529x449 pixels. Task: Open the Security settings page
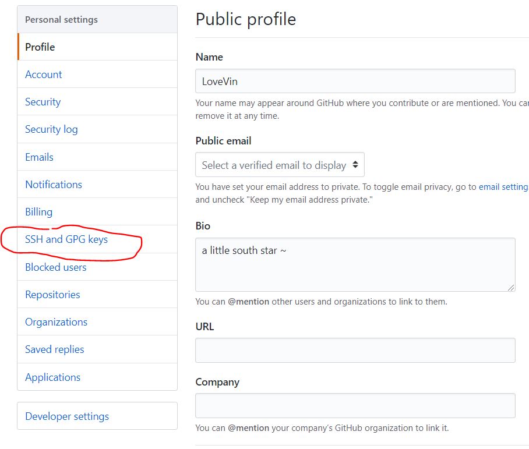(43, 102)
